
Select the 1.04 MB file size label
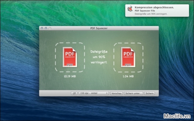tap(128, 76)
